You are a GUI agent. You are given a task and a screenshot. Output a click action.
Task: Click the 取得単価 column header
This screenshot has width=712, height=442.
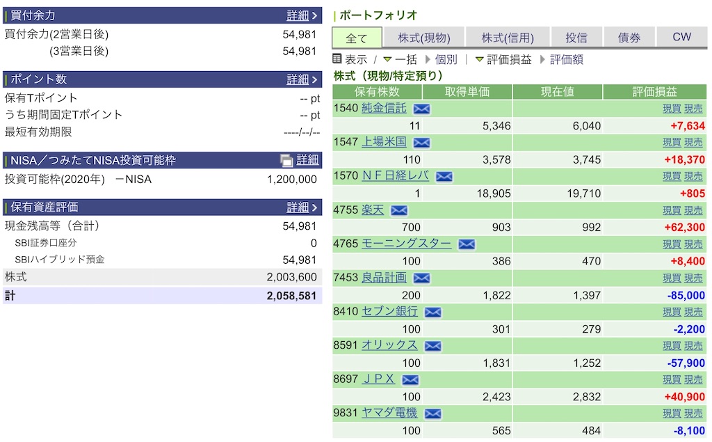click(x=467, y=92)
